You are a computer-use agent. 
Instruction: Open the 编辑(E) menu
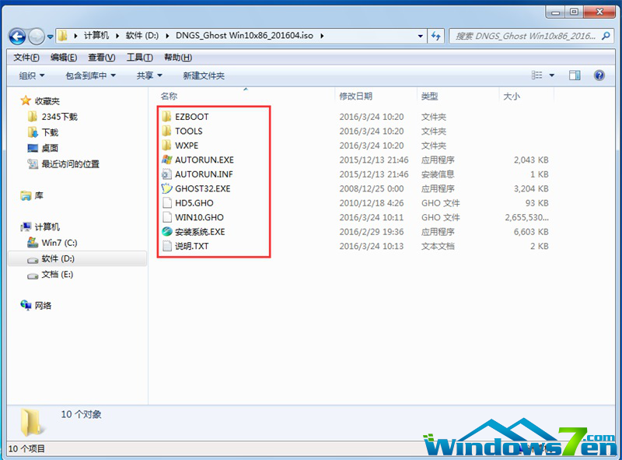(x=64, y=58)
